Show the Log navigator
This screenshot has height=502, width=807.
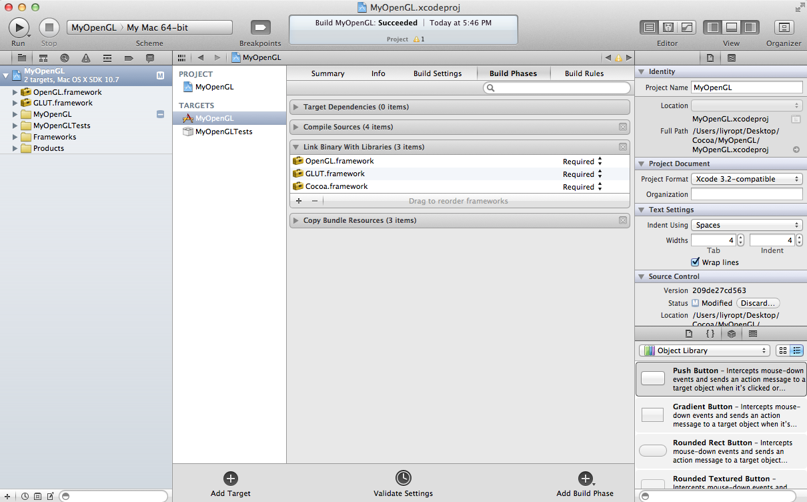click(150, 58)
